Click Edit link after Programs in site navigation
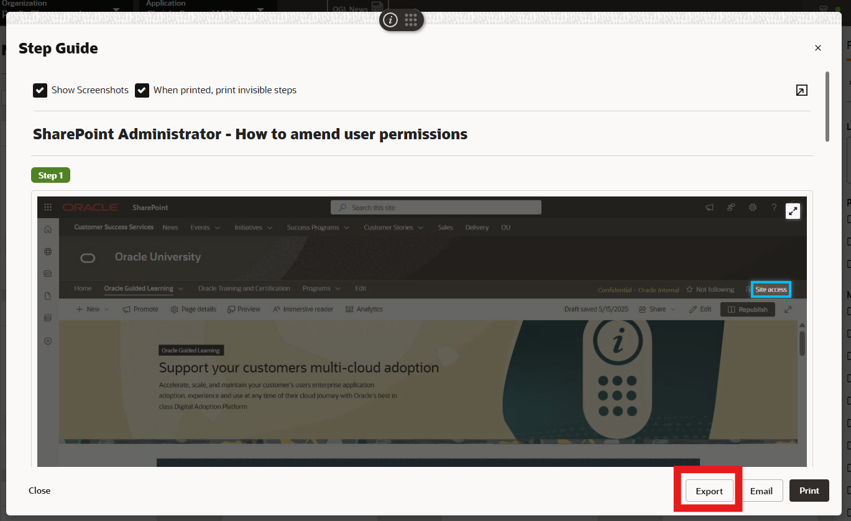 pyautogui.click(x=361, y=288)
